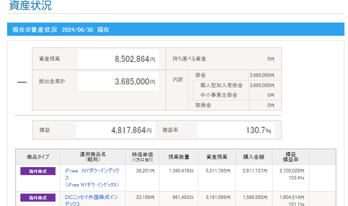Click the 残高数量 column header

[179, 157]
